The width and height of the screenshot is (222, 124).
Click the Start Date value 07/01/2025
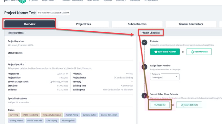tap(63, 86)
